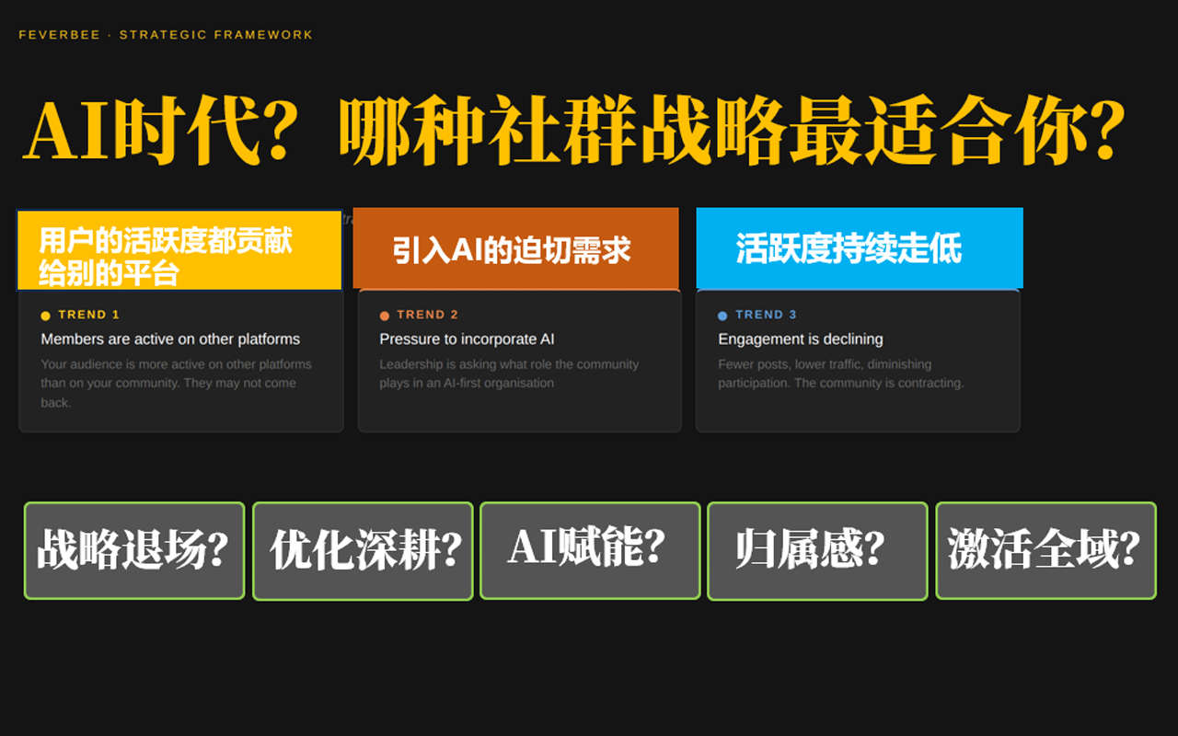
Task: Click 'Pressure to incorporate AI' heading
Action: (467, 339)
